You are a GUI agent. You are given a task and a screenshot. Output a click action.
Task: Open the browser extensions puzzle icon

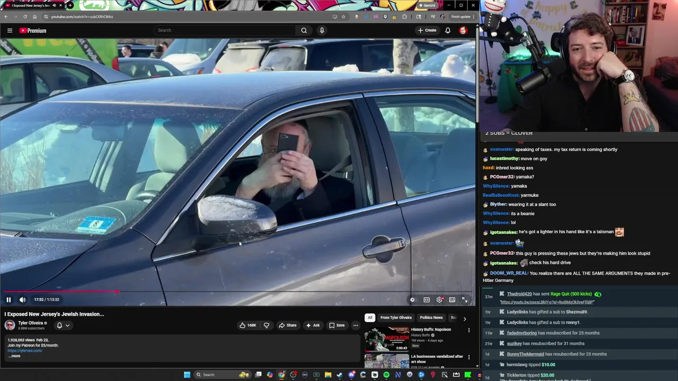click(405, 16)
